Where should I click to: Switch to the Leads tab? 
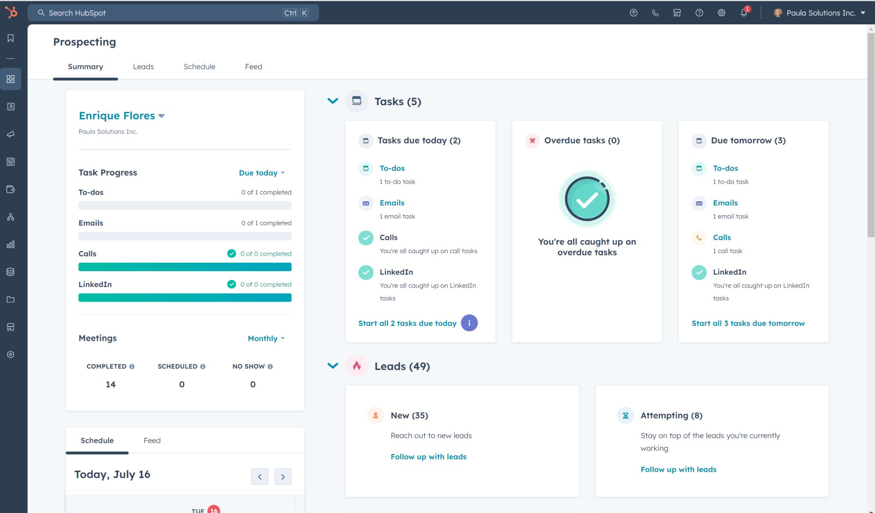click(x=143, y=67)
